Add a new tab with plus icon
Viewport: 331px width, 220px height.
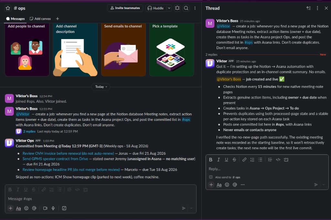58,19
